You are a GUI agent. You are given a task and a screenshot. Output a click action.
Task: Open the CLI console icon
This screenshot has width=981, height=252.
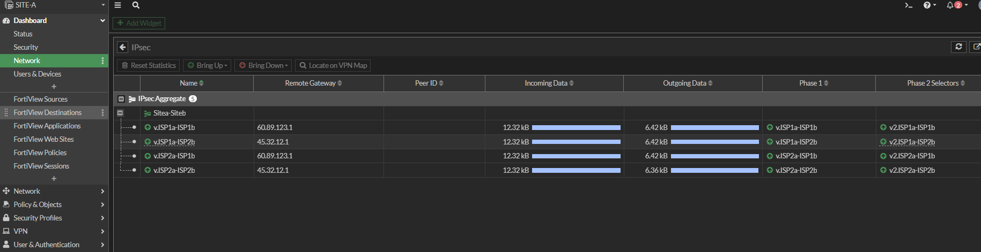tap(909, 5)
